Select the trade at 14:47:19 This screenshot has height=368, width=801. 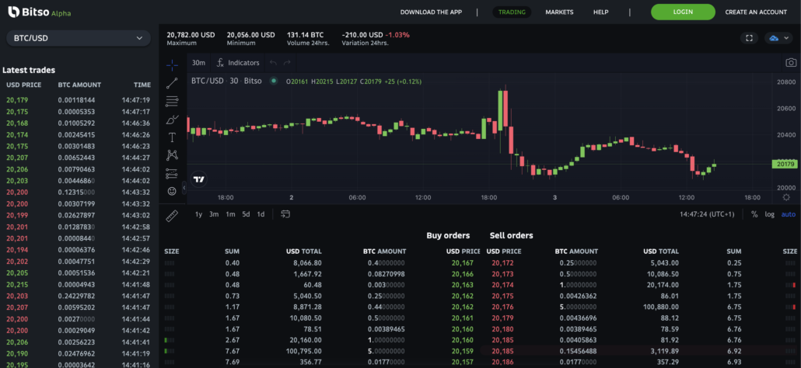click(x=79, y=100)
